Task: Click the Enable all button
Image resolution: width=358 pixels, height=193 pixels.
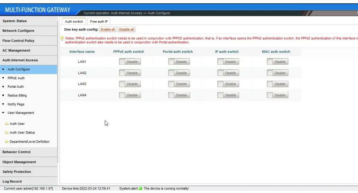Action: (x=108, y=29)
